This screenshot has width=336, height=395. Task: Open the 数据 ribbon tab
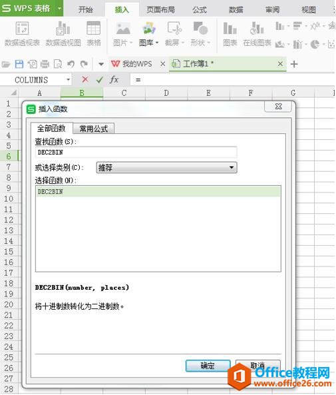(236, 10)
